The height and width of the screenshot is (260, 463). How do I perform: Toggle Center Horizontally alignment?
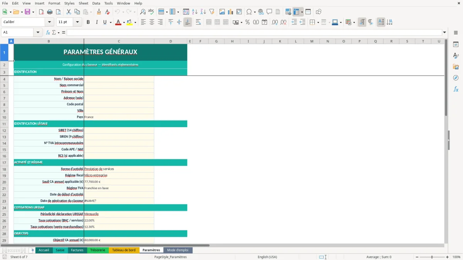click(152, 22)
